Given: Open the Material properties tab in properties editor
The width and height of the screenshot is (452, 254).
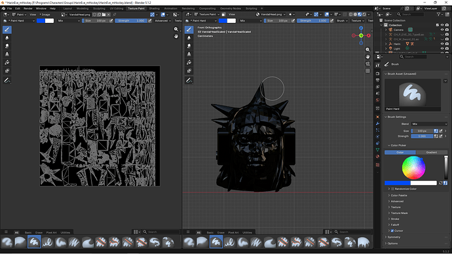Looking at the screenshot, I should [x=377, y=156].
